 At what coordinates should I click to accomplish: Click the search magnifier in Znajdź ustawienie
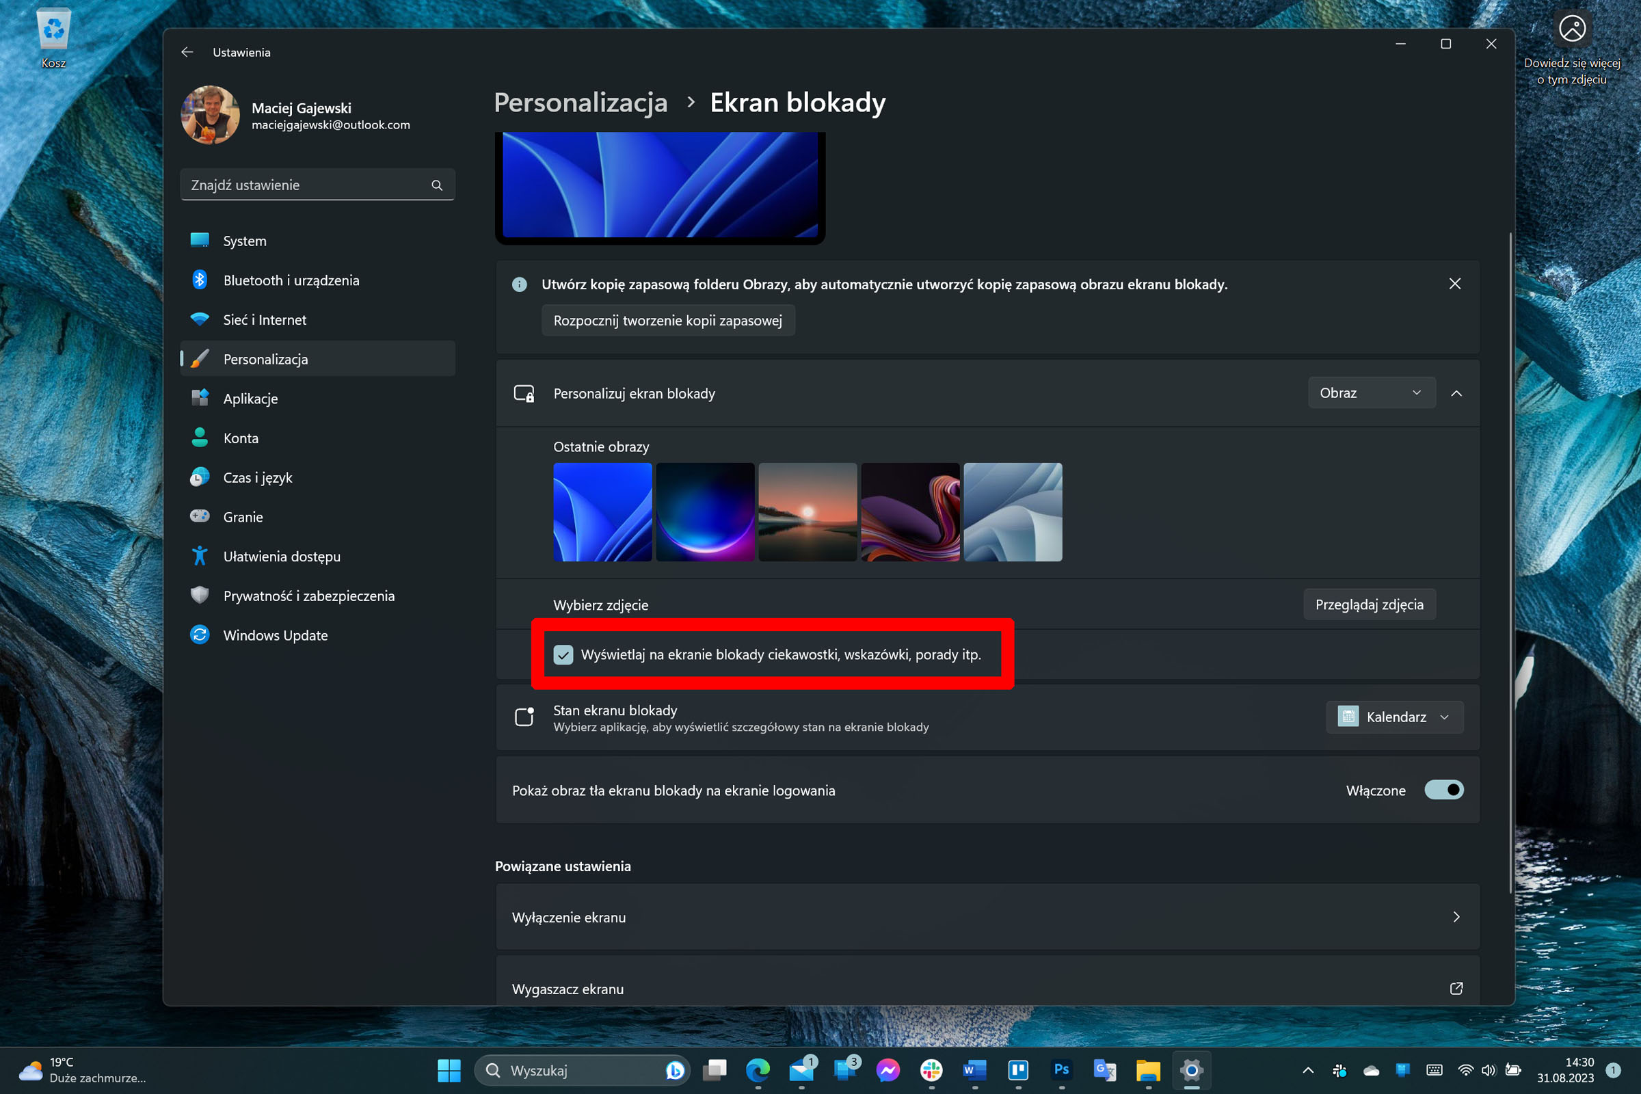(x=437, y=185)
